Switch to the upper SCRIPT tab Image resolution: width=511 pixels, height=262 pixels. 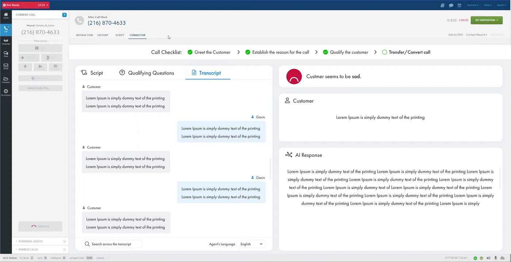(120, 35)
